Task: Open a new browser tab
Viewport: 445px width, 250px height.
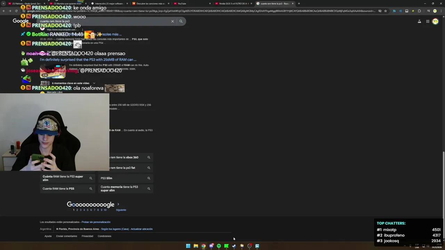Action: tap(299, 3)
